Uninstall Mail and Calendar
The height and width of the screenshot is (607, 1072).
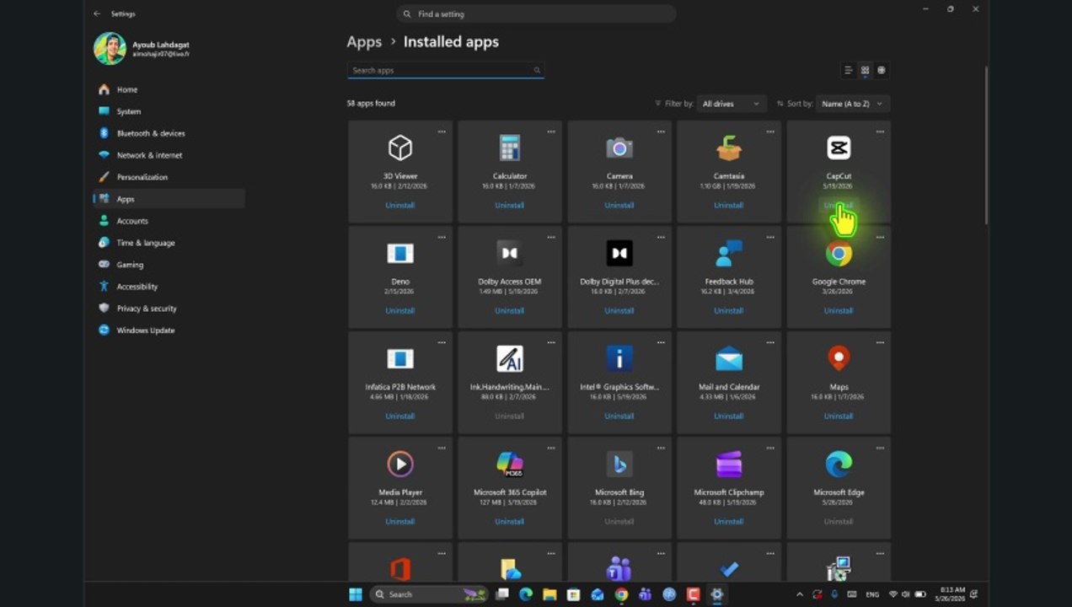click(x=729, y=416)
